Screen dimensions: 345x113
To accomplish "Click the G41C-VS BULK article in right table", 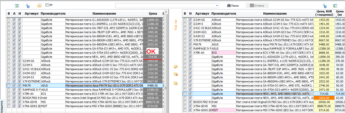I will point(202,28).
